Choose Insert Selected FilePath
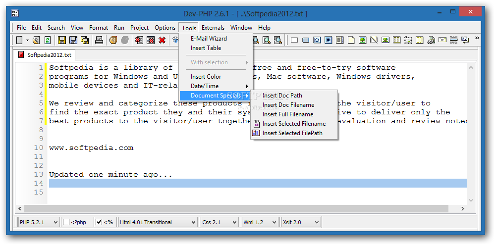The image size is (495, 245). (x=294, y=133)
